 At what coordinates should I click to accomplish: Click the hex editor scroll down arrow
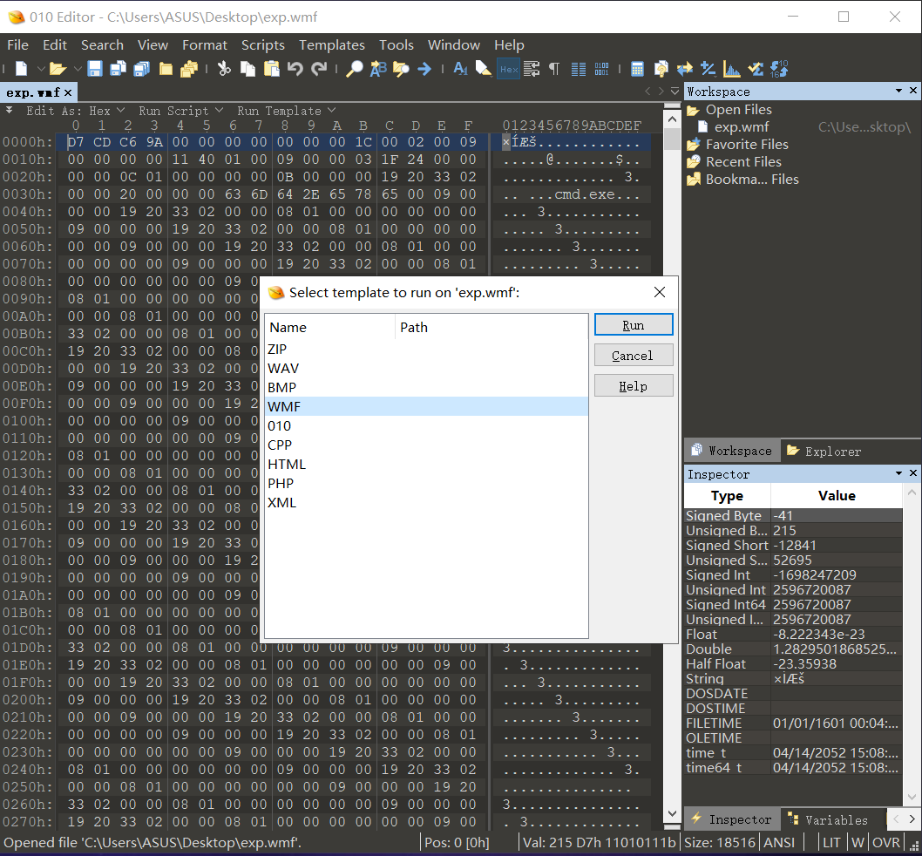[x=672, y=813]
